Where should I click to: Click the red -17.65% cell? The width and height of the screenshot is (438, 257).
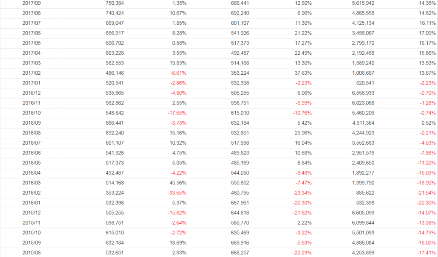click(176, 114)
